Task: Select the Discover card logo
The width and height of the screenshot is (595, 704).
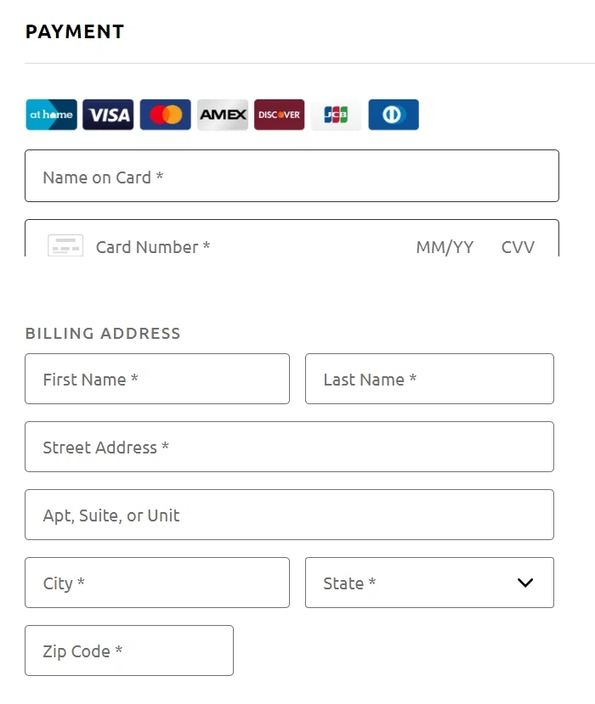Action: 279,115
